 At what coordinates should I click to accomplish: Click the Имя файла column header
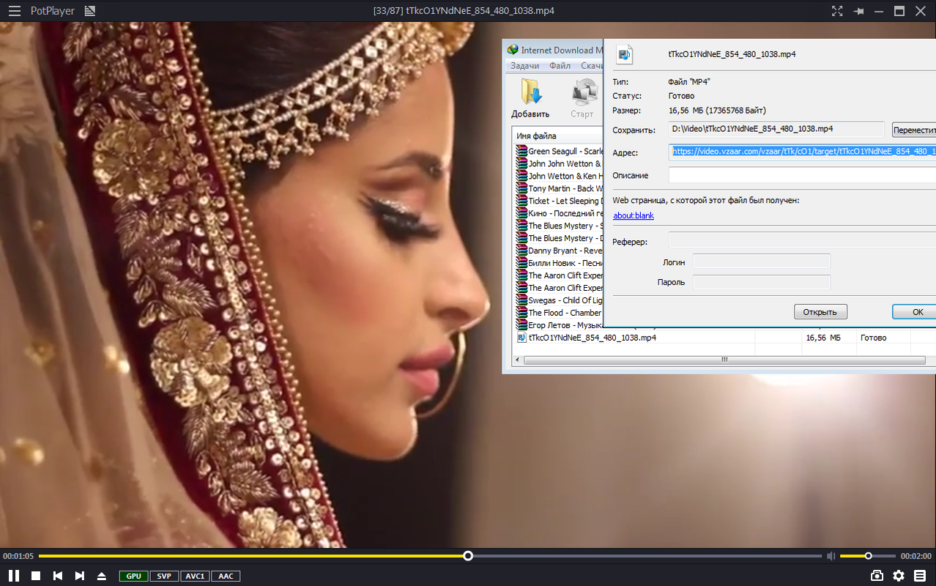[536, 136]
